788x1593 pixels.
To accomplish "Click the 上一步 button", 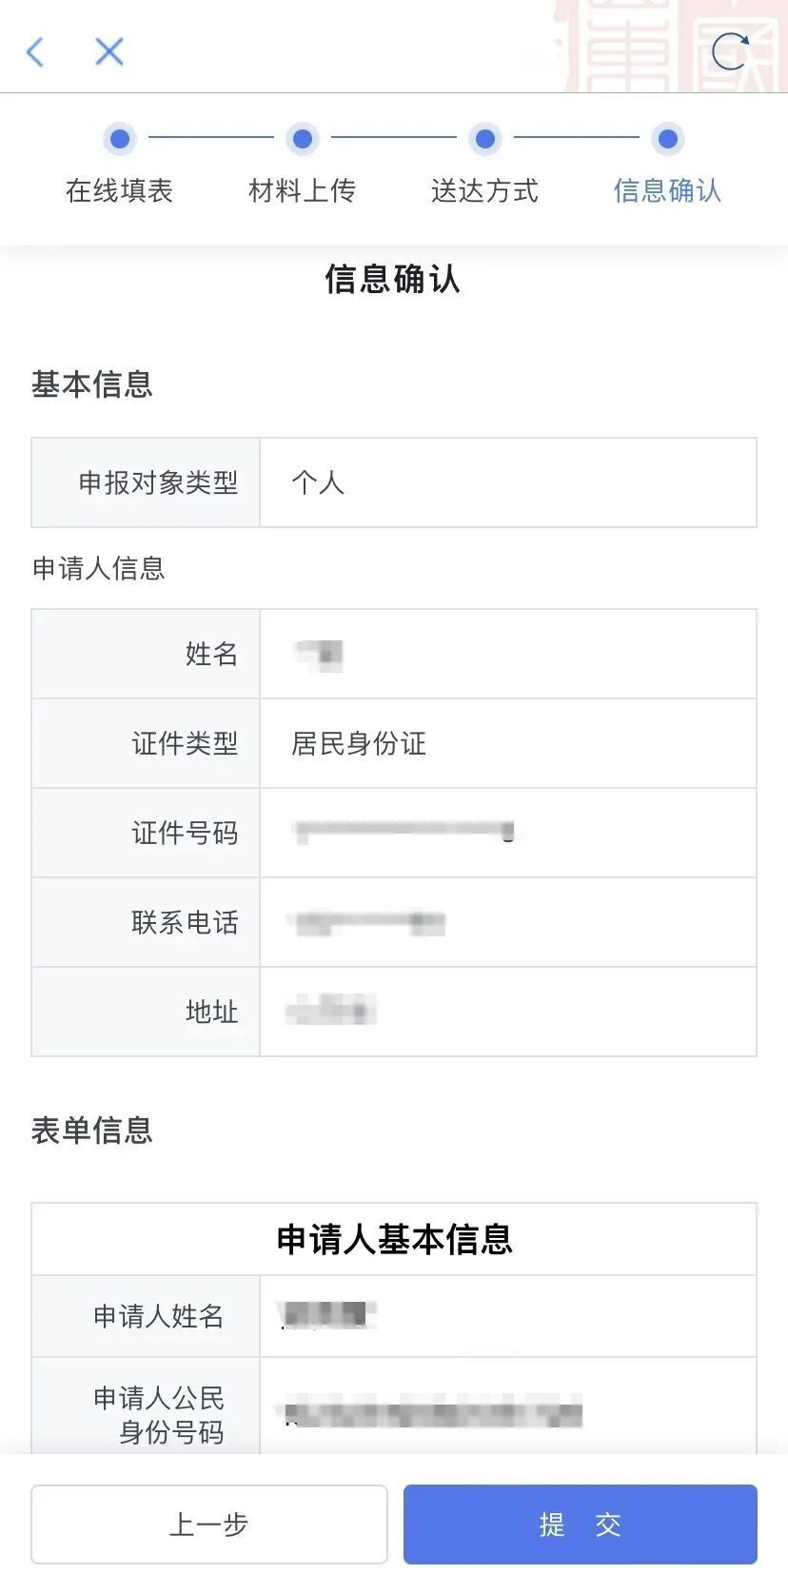I will pyautogui.click(x=208, y=1524).
